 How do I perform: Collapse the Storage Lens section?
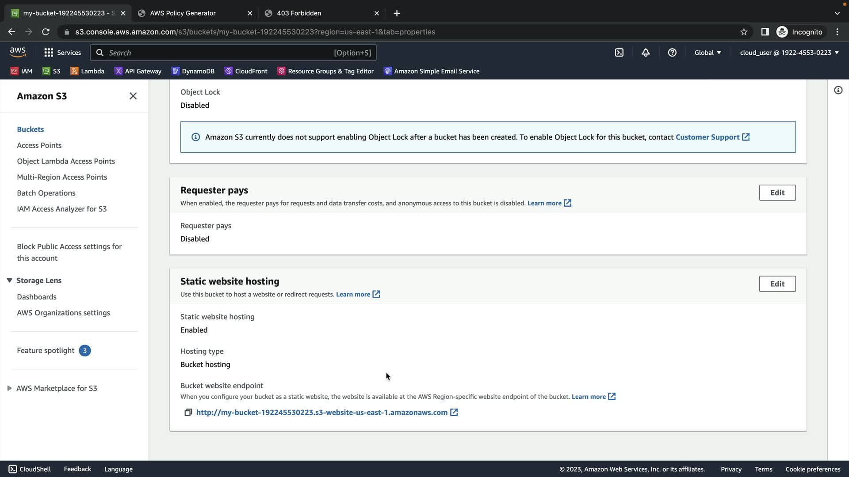click(9, 280)
